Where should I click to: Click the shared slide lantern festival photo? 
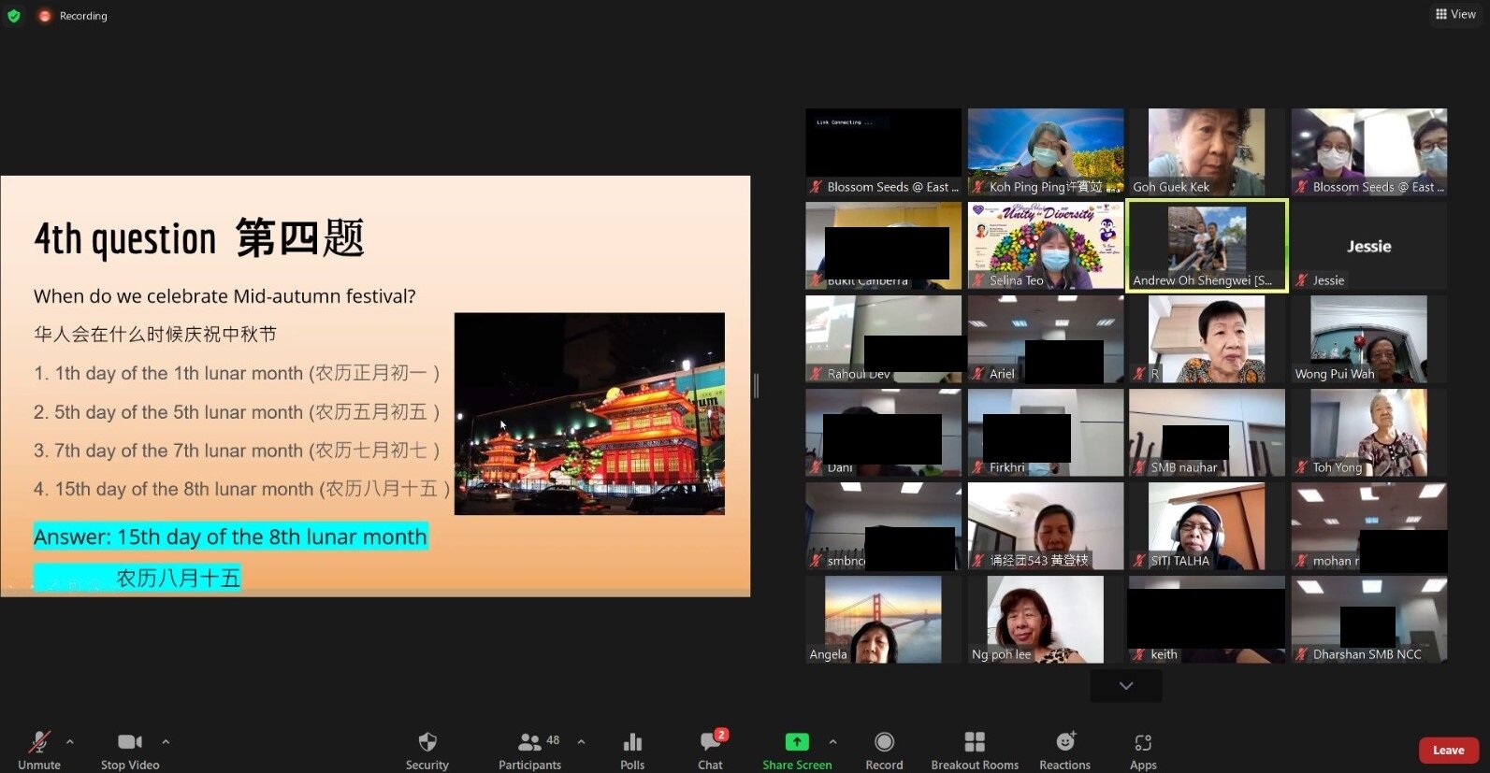tap(589, 413)
